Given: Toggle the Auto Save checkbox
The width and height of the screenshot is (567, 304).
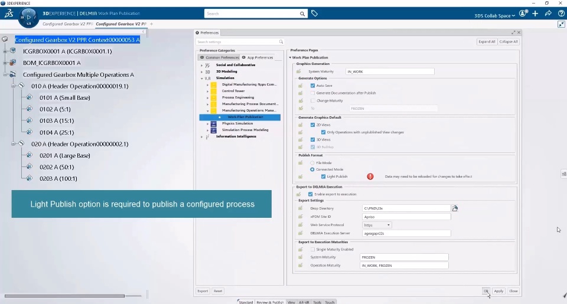Looking at the screenshot, I should [313, 86].
